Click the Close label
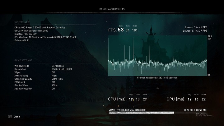This screenshot has height=126, width=224. [x=17, y=117]
